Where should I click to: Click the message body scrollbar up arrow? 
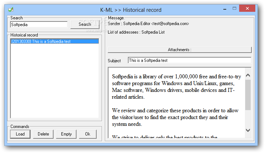(248, 75)
